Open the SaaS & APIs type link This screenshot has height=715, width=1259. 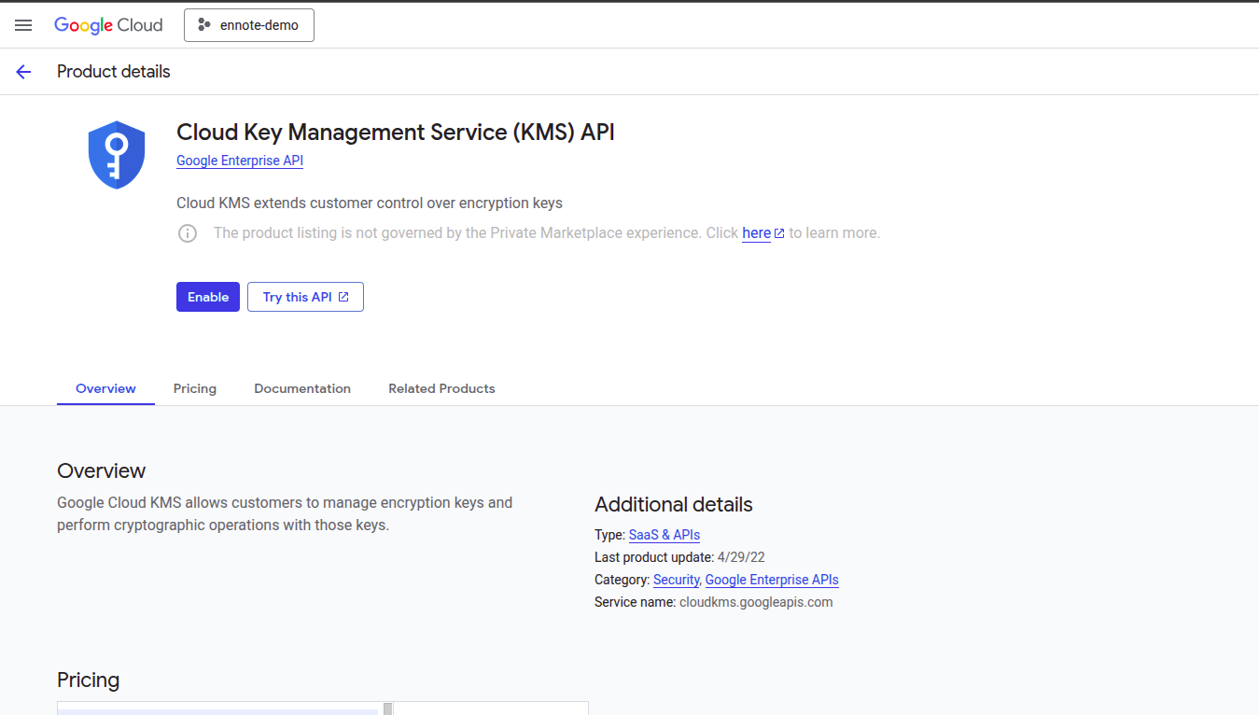click(x=664, y=535)
